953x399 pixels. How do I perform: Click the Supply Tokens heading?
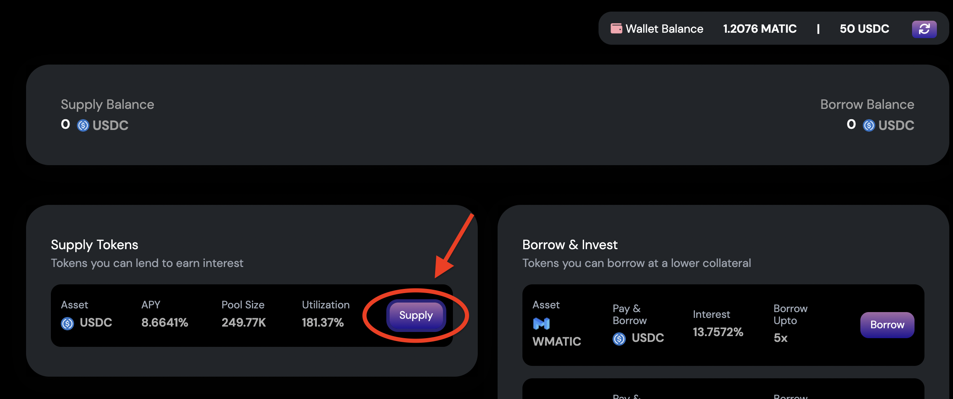94,245
